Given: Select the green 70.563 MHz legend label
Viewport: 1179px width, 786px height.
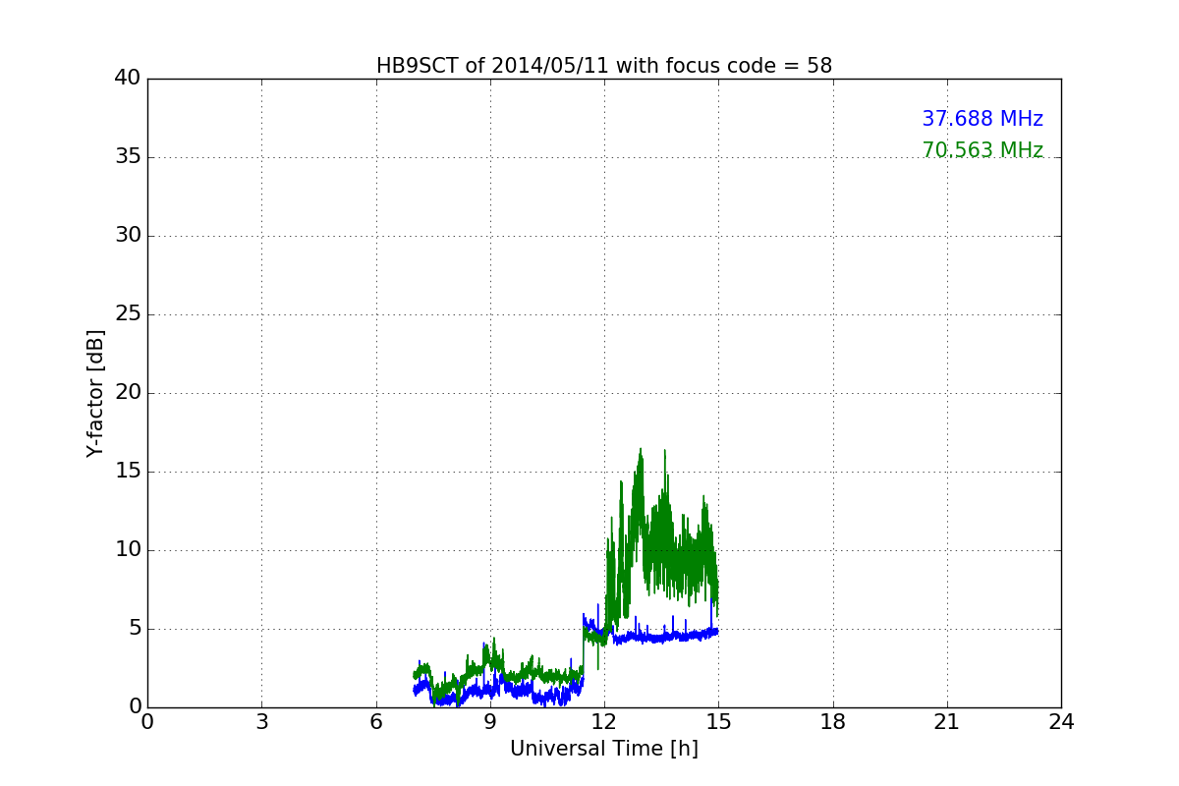Looking at the screenshot, I should pyautogui.click(x=982, y=150).
